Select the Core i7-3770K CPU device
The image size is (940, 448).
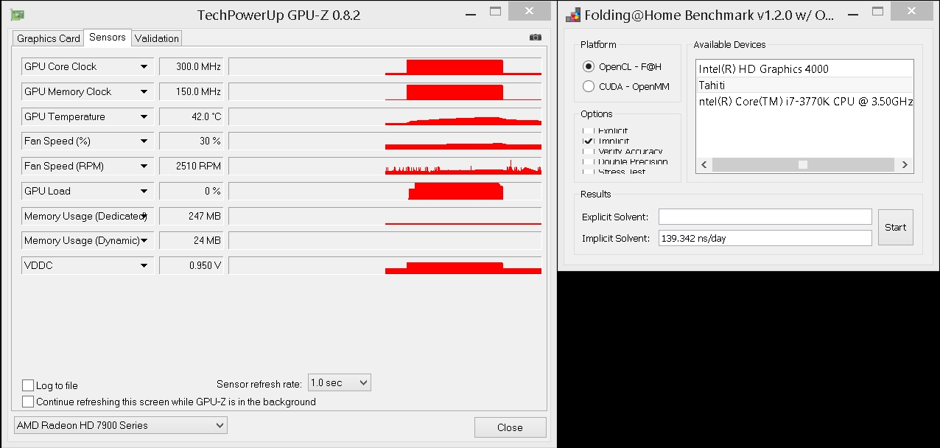click(804, 101)
